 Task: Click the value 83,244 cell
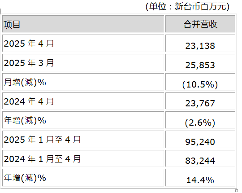click(x=200, y=158)
